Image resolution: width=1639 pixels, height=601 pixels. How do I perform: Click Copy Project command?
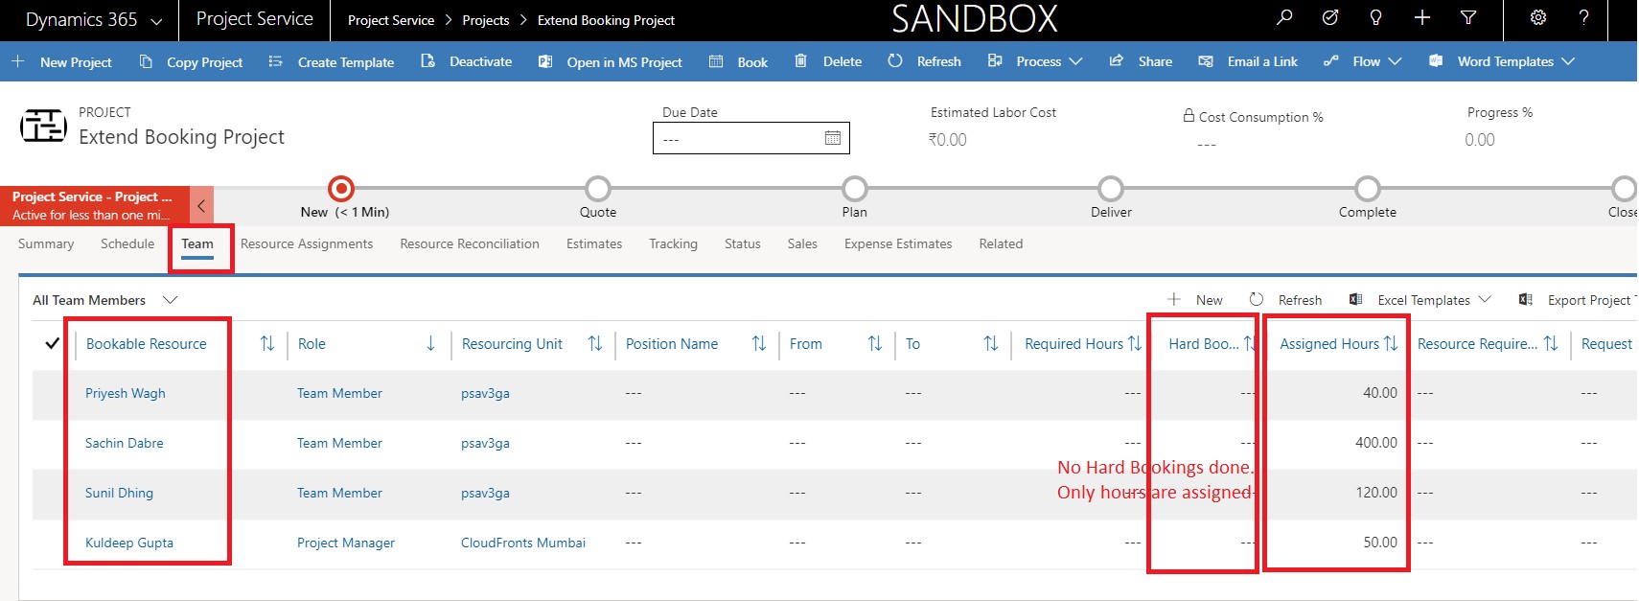pos(192,61)
